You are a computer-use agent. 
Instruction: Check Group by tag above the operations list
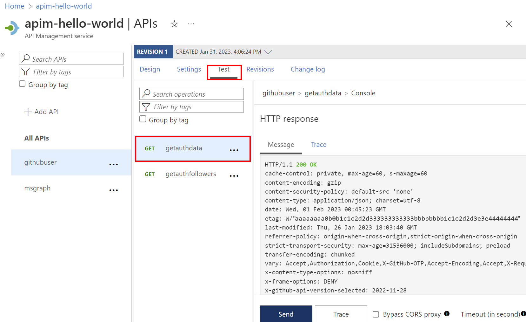pyautogui.click(x=143, y=119)
